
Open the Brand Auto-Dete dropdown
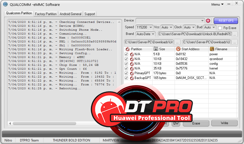[145, 34]
